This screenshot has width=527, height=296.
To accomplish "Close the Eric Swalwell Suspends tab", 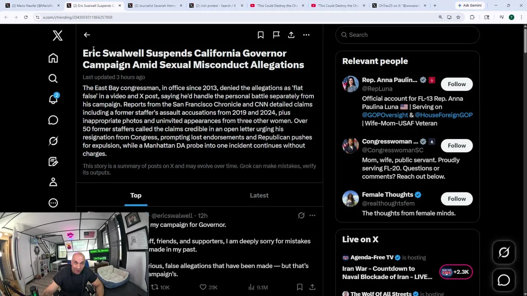I will pos(120,5).
